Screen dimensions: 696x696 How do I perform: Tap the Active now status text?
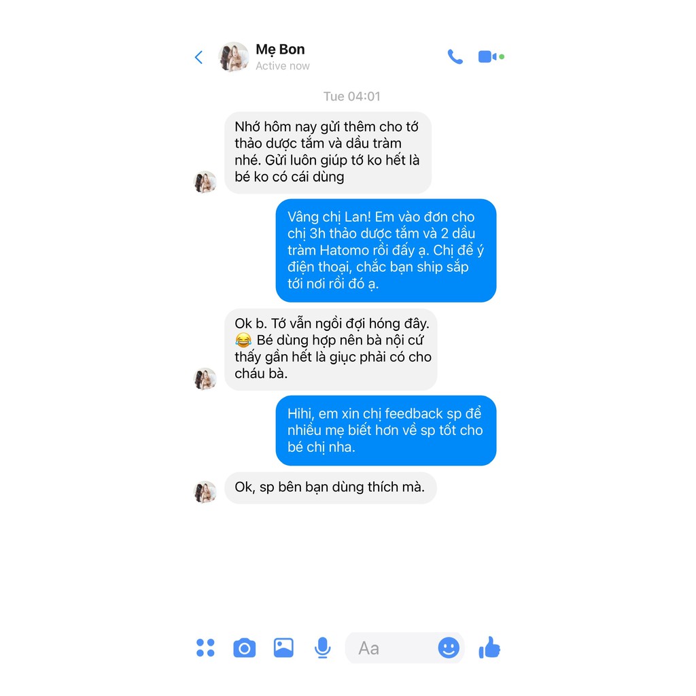tap(282, 66)
